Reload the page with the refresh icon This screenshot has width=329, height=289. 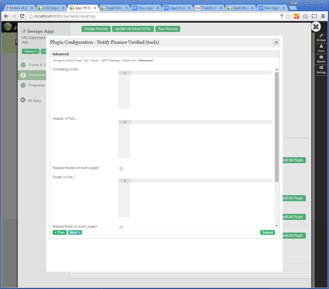click(22, 16)
